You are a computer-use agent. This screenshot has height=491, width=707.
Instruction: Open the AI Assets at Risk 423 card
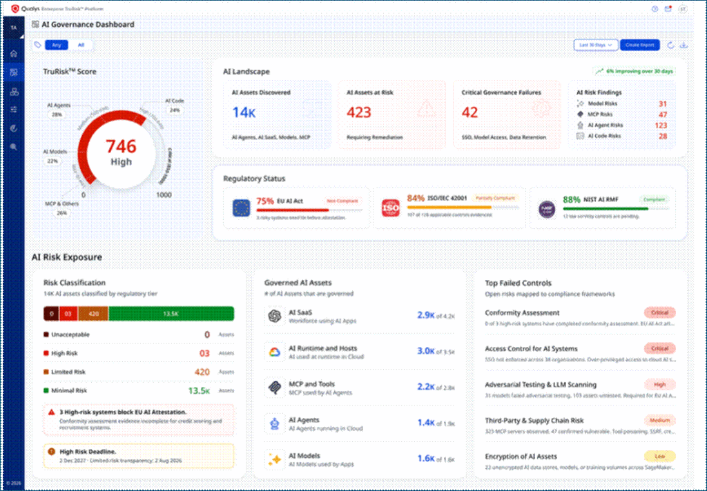click(x=392, y=115)
